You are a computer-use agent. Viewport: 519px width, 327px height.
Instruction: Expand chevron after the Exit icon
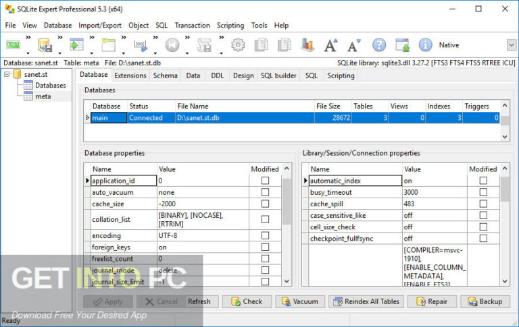pos(28,37)
